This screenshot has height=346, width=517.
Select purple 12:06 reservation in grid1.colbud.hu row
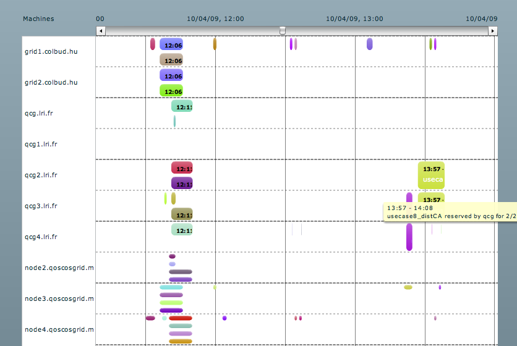pyautogui.click(x=171, y=44)
